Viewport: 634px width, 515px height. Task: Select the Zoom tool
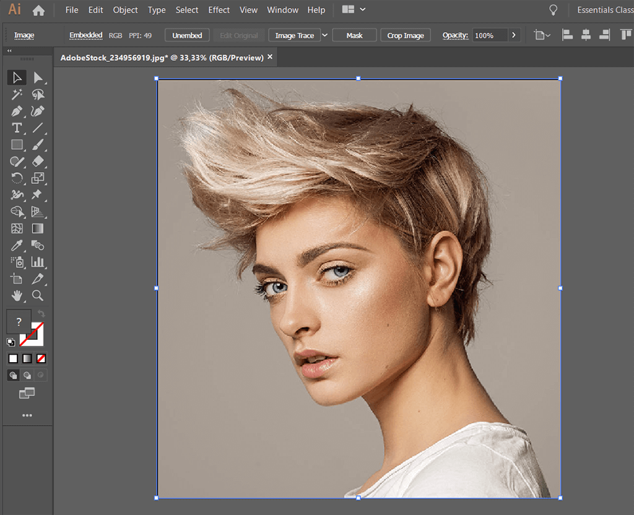(x=38, y=295)
